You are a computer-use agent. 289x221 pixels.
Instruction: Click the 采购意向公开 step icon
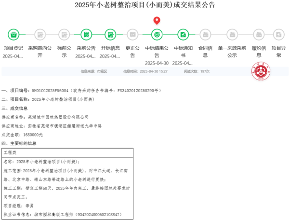pos(39,35)
